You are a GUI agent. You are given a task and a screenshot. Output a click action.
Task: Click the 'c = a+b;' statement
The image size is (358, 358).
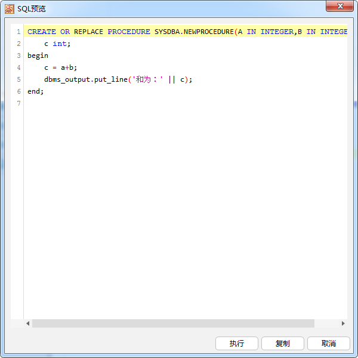pyautogui.click(x=60, y=67)
